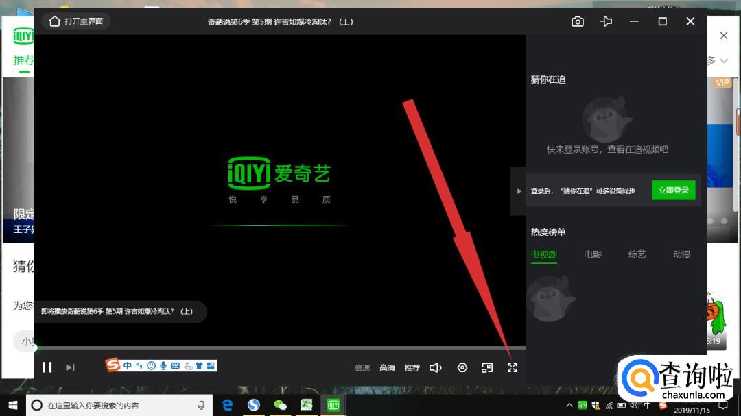Open the green map-like app on taskbar

307,405
